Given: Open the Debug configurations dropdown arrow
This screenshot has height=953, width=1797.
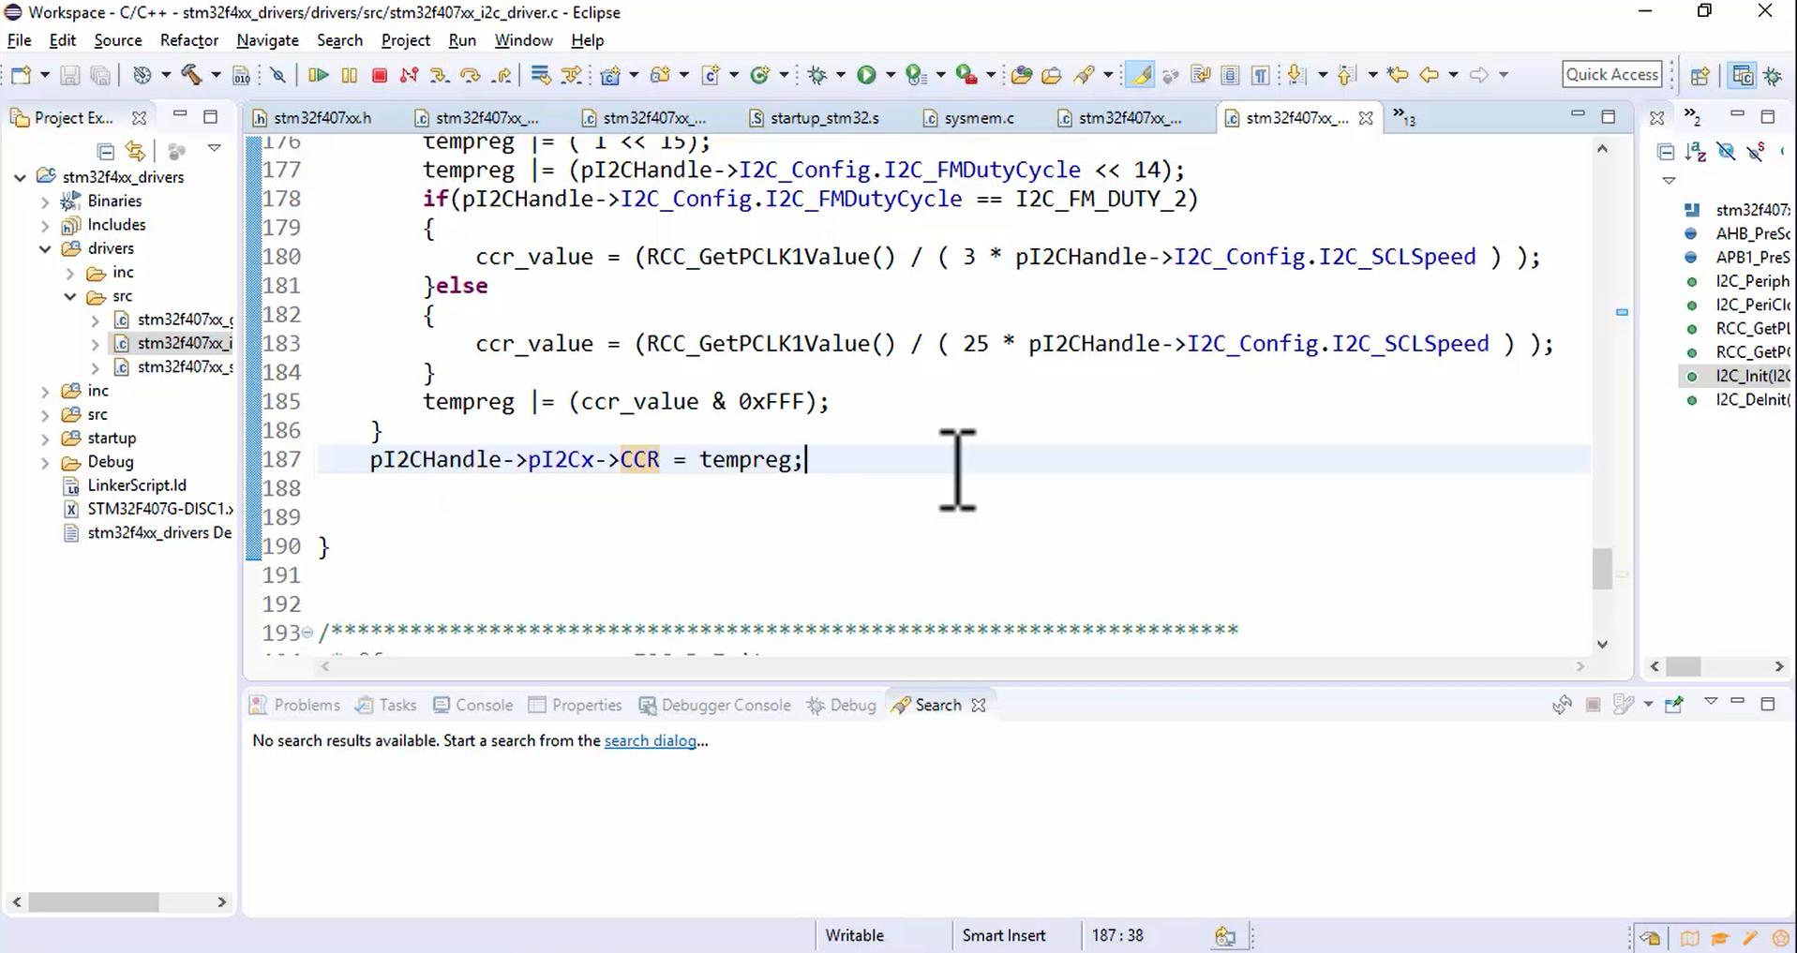Looking at the screenshot, I should click(840, 75).
